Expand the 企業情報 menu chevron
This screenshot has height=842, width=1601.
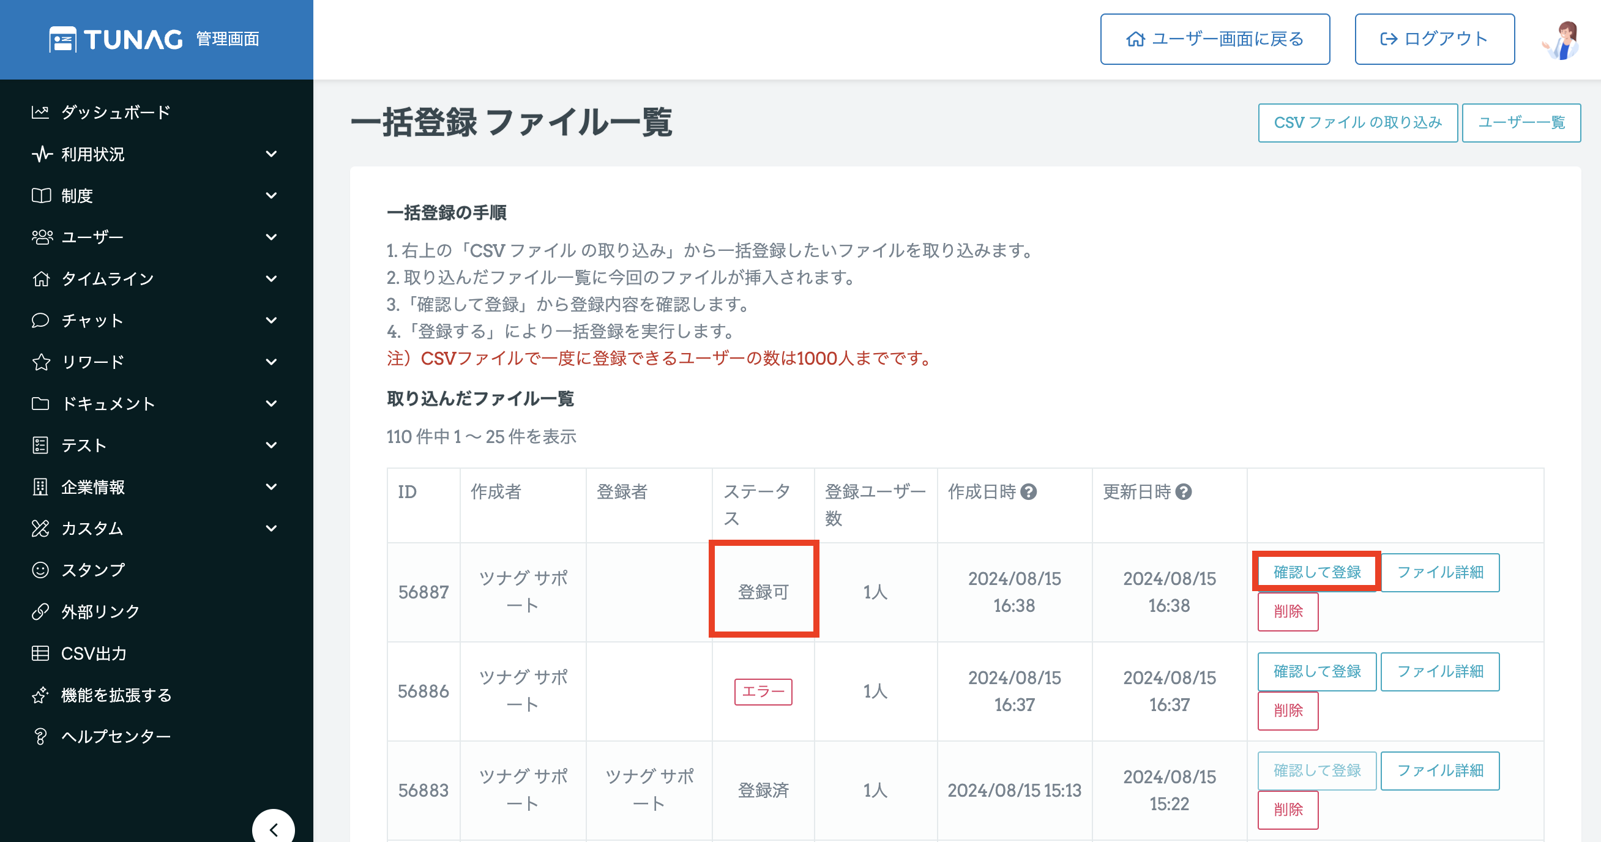click(x=272, y=486)
